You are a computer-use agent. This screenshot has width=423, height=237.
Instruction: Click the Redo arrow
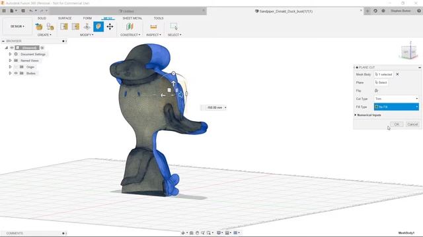tap(42, 11)
